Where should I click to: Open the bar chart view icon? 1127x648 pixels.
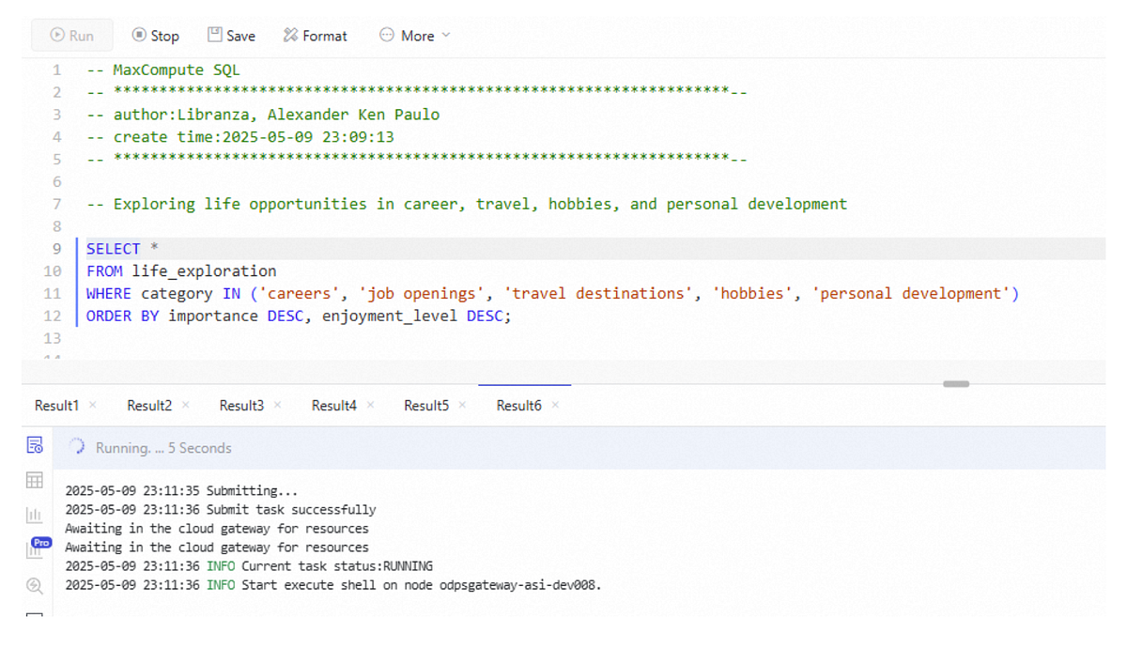35,516
